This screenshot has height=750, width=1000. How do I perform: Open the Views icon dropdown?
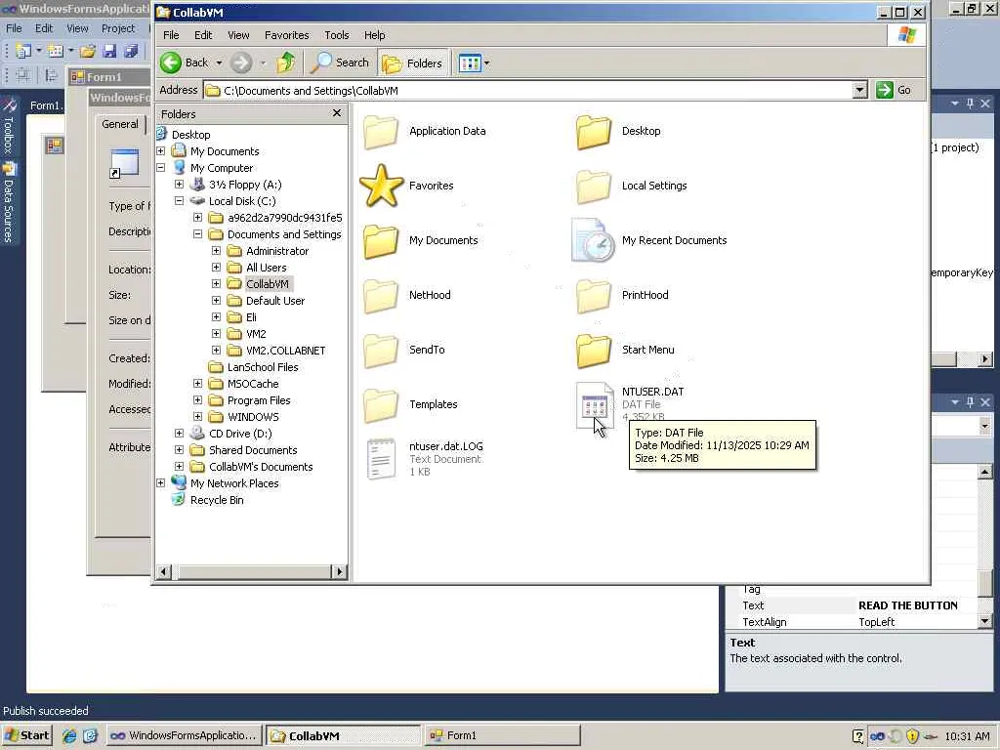pyautogui.click(x=474, y=62)
